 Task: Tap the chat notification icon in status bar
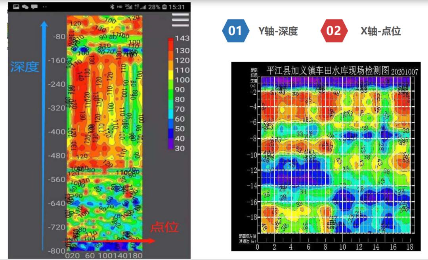[x=25, y=6]
